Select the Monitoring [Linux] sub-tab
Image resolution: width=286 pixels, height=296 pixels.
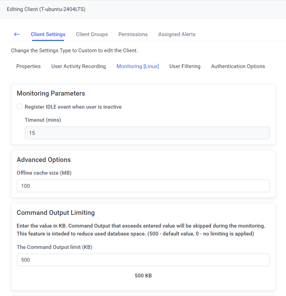point(138,66)
